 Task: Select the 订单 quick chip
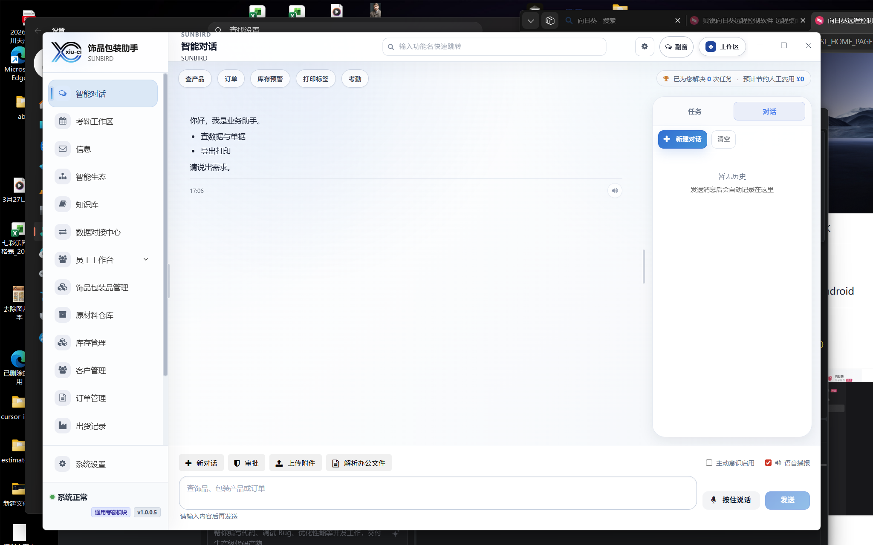click(x=231, y=79)
